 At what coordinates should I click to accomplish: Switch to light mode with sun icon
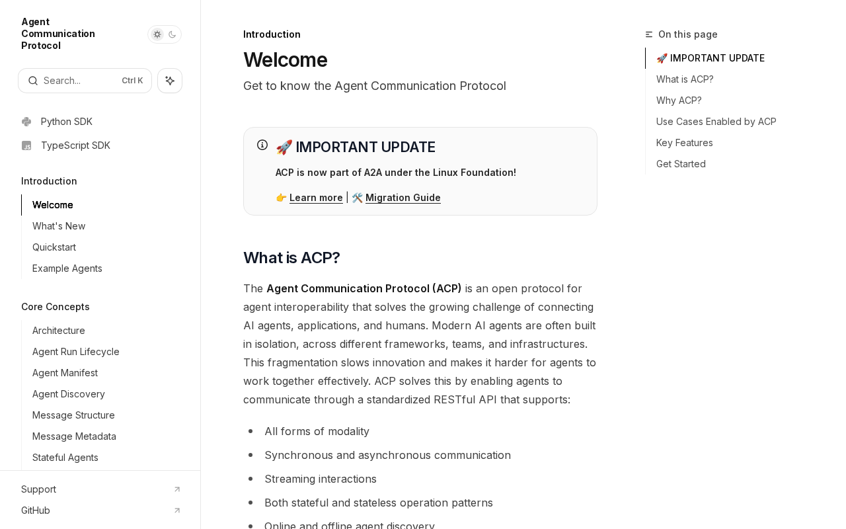(x=157, y=34)
